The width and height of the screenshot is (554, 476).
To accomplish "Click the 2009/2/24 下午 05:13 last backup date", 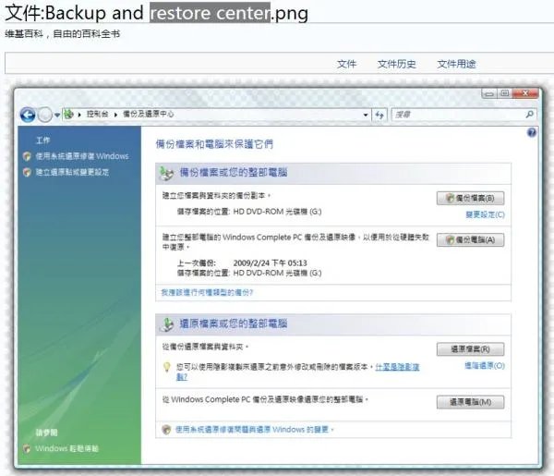I will pos(271,263).
